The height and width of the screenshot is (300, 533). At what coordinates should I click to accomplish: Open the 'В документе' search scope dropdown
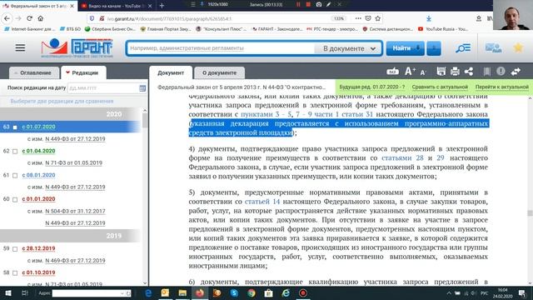tap(348, 48)
